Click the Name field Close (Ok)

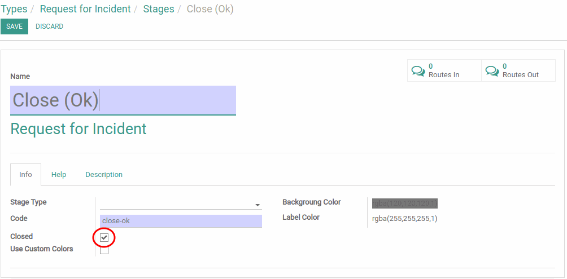(123, 100)
